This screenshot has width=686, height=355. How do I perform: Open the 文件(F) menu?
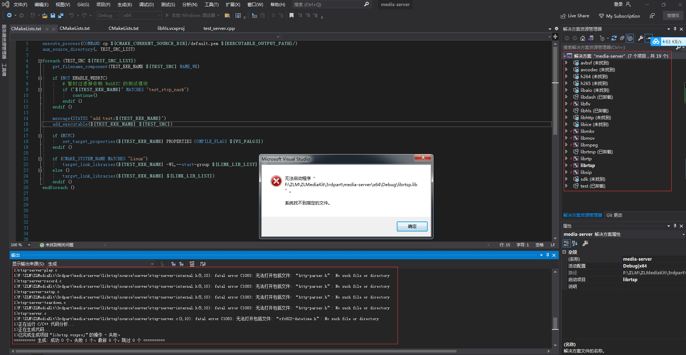20,5
